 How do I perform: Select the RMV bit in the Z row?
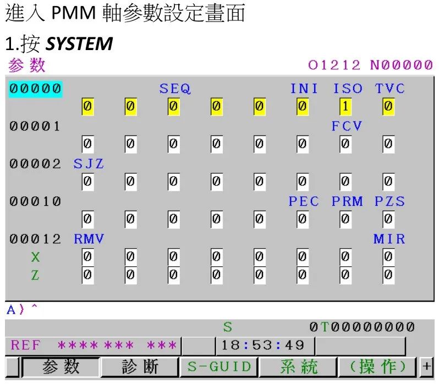coord(87,275)
